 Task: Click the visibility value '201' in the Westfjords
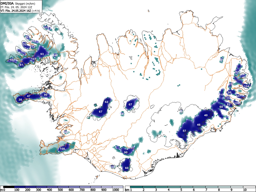click(27, 37)
